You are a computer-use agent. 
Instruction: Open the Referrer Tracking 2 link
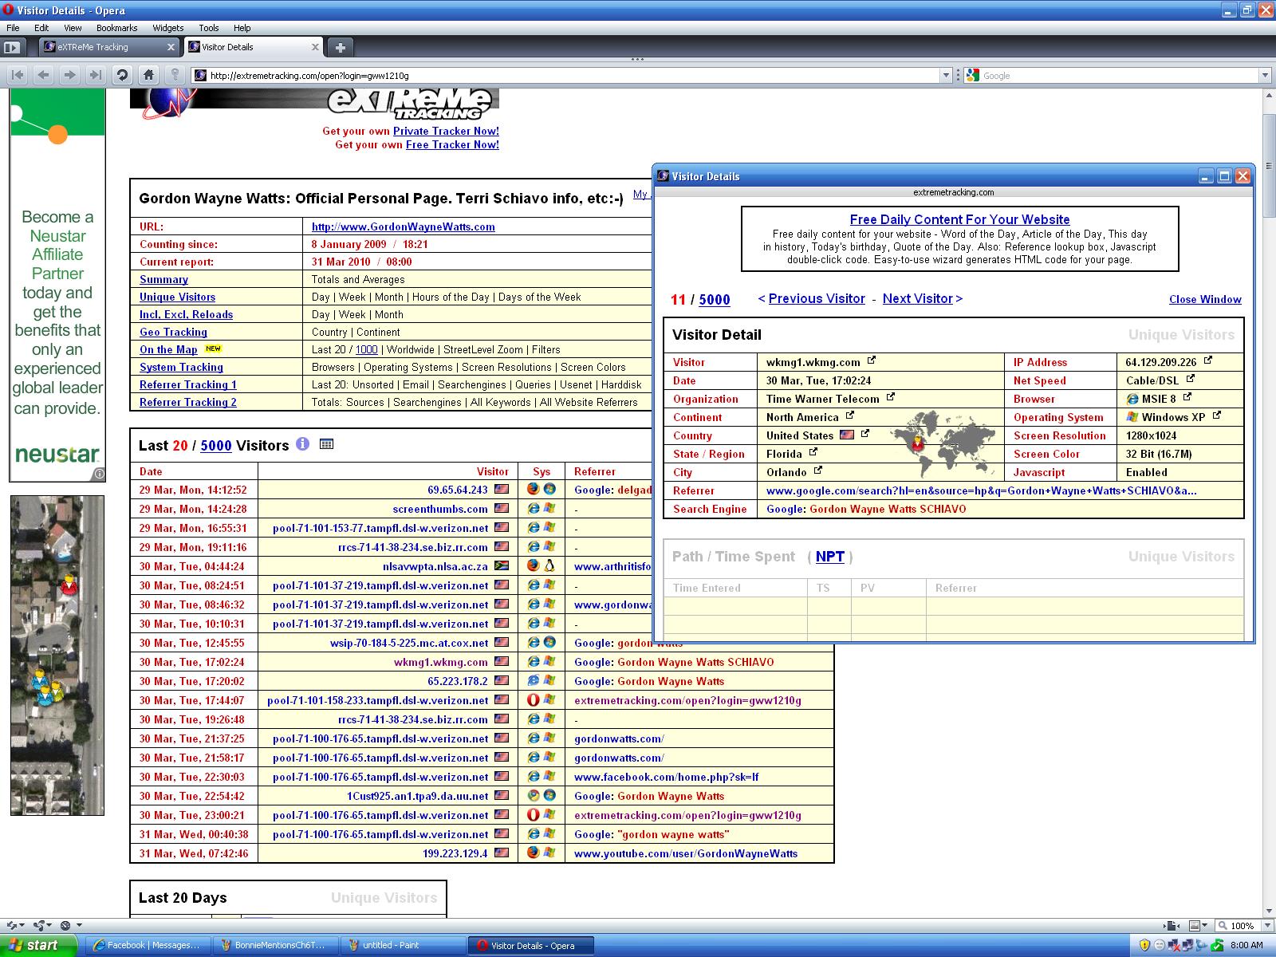coord(188,402)
